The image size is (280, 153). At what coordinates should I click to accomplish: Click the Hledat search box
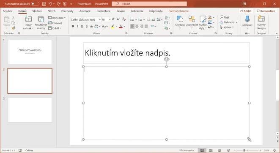click(x=149, y=4)
